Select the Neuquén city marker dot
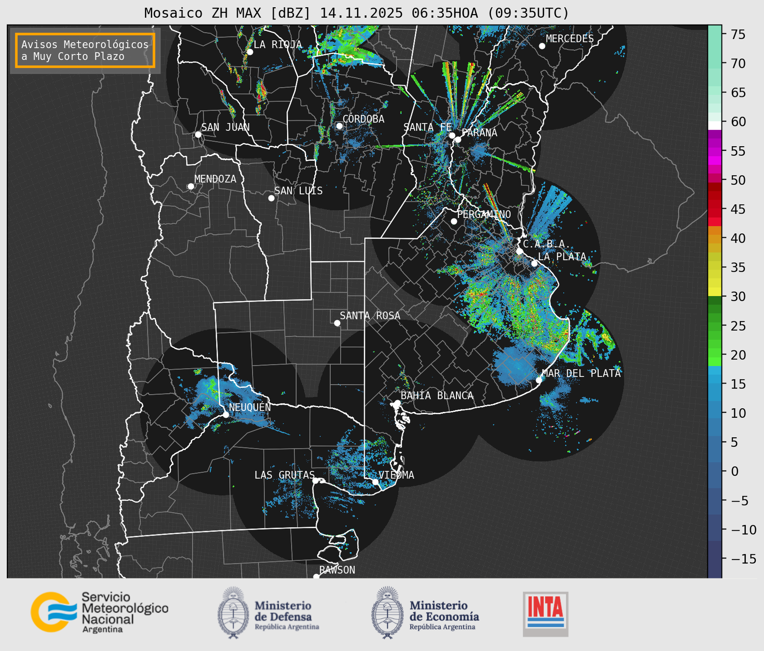Screen dimensions: 764x651 pyautogui.click(x=226, y=415)
